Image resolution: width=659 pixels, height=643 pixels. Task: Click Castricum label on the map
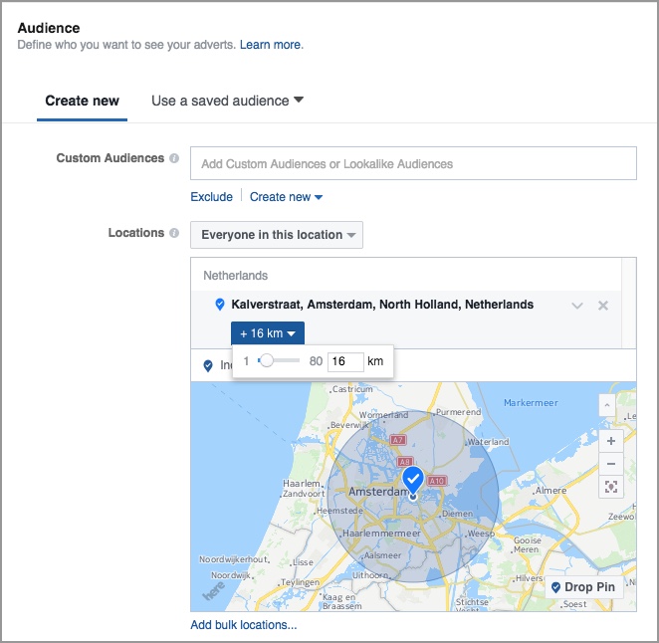coord(351,389)
